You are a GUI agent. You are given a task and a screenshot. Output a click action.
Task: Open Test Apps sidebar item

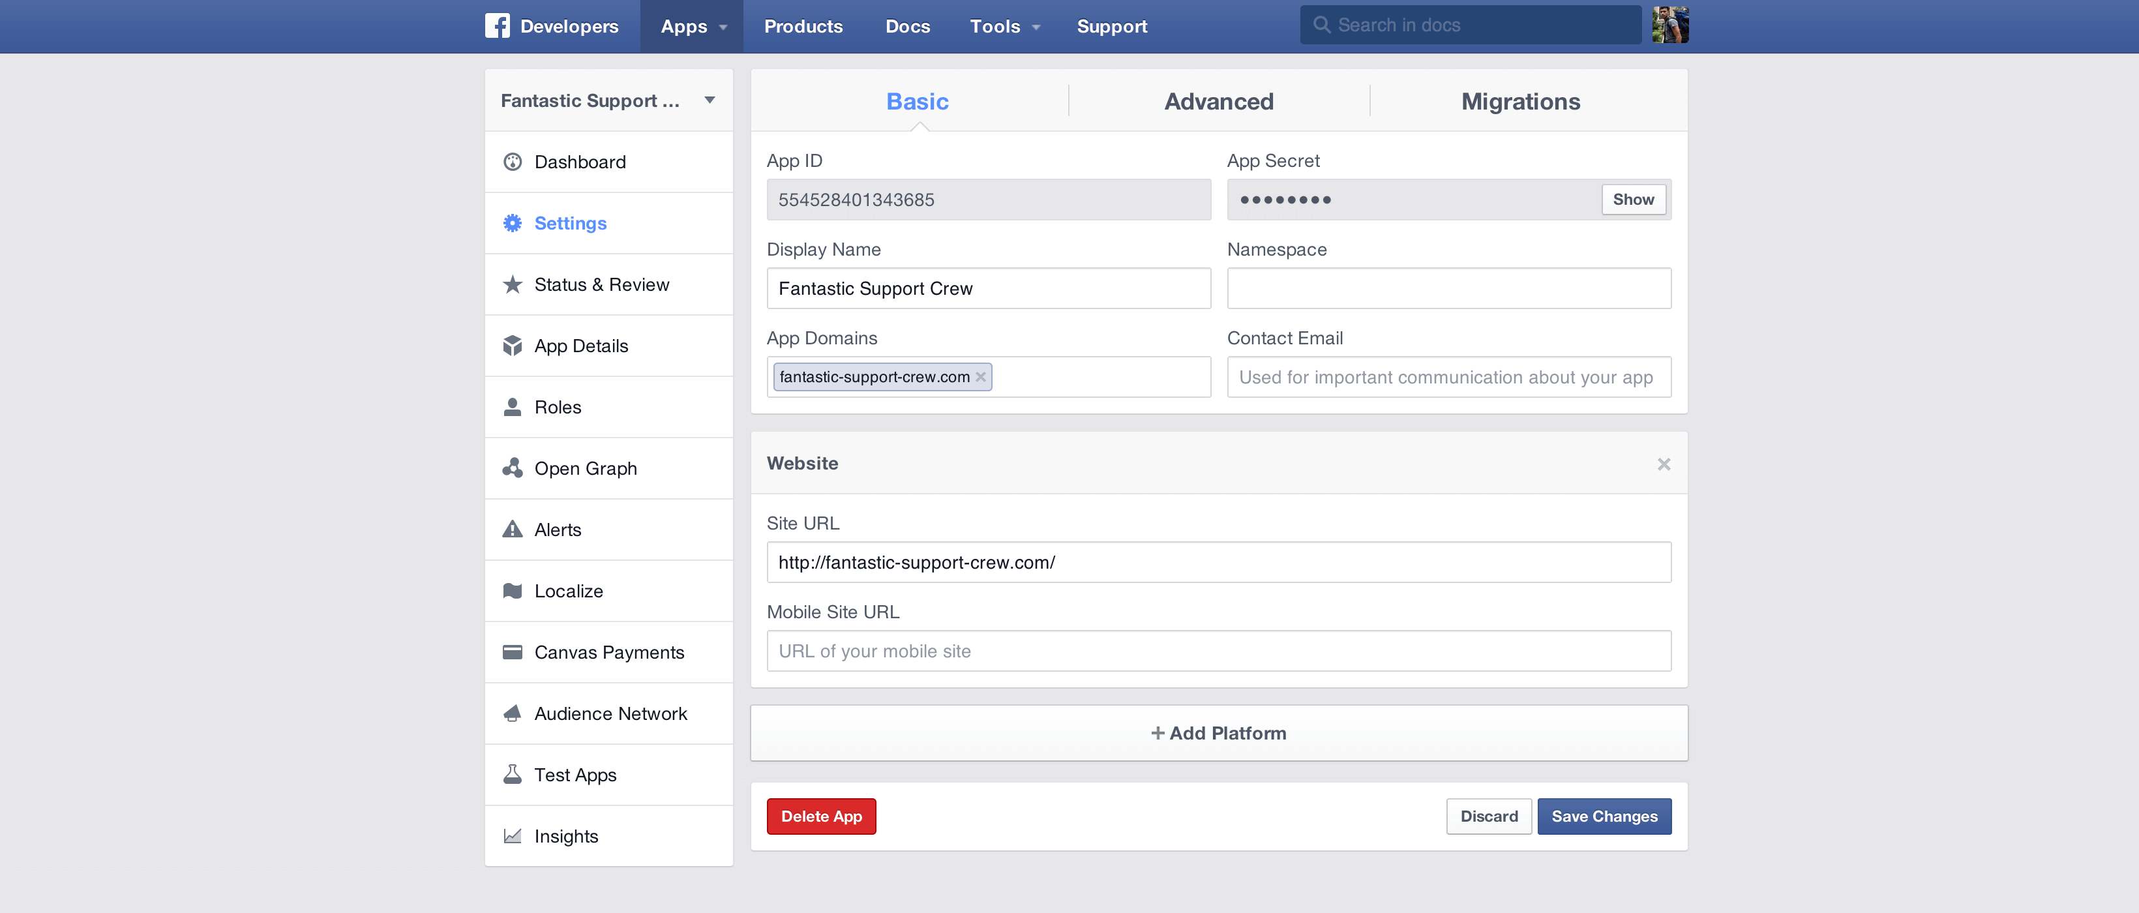pos(608,774)
